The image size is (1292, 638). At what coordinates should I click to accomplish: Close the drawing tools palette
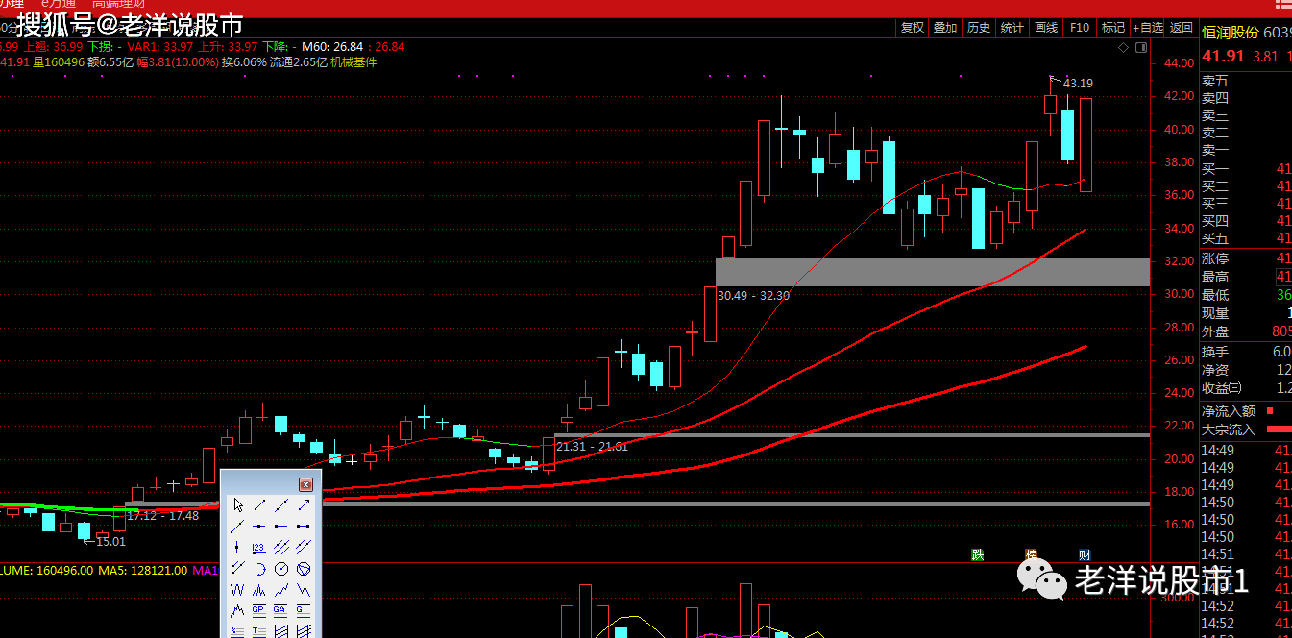[305, 485]
